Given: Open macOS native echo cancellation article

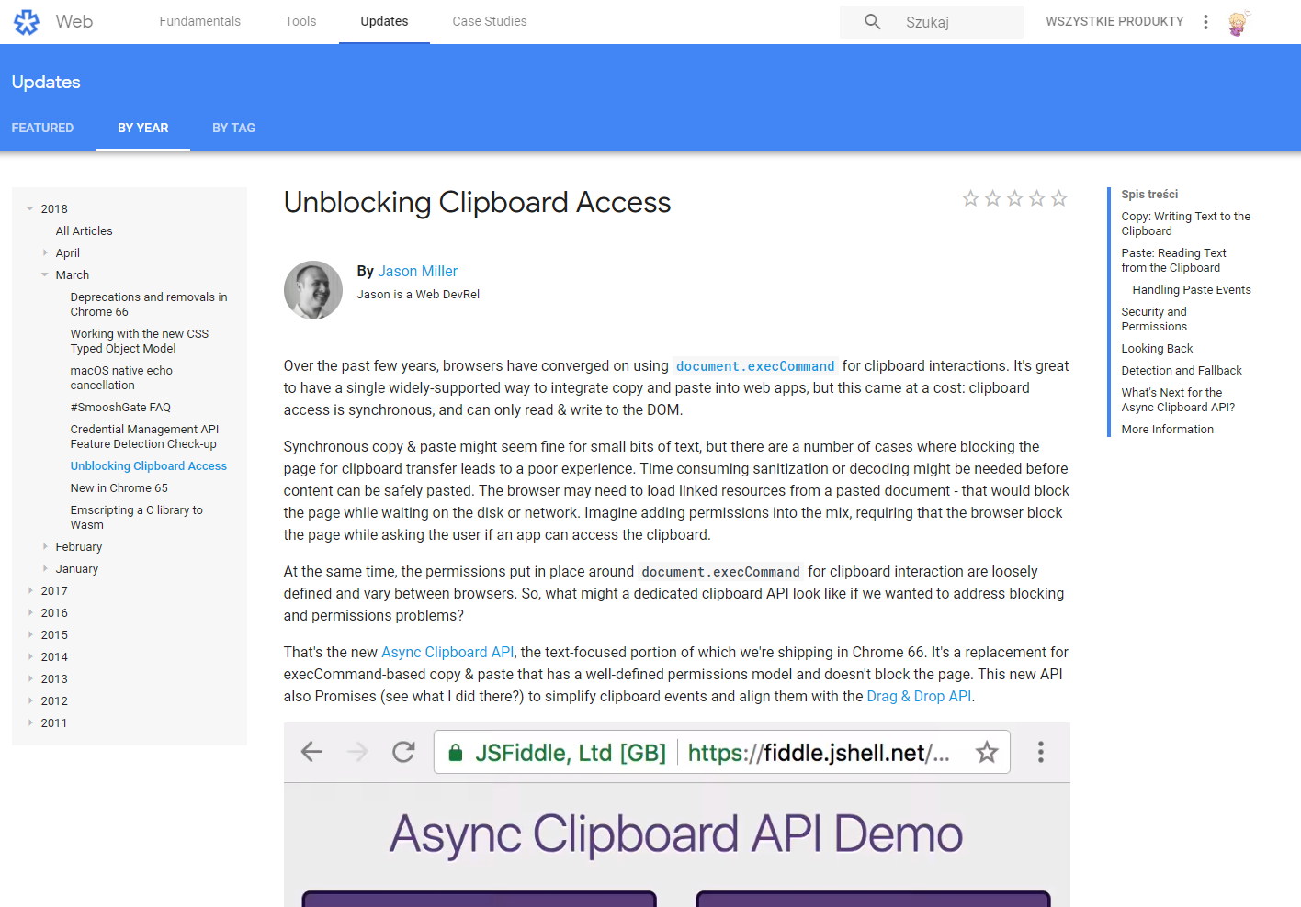Looking at the screenshot, I should (x=121, y=377).
